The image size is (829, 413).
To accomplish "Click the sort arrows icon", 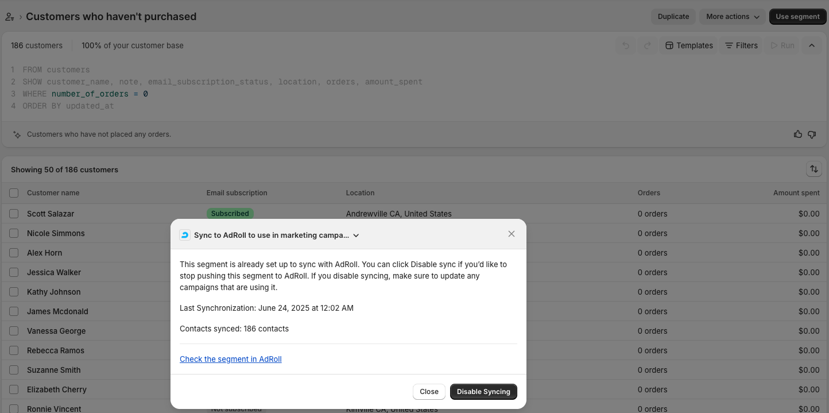I will tap(813, 169).
